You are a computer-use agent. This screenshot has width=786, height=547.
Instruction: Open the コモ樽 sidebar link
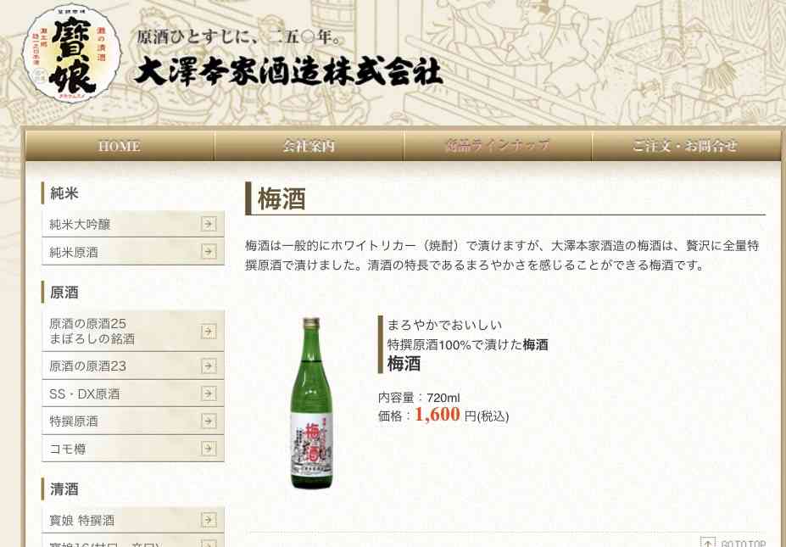click(x=133, y=449)
